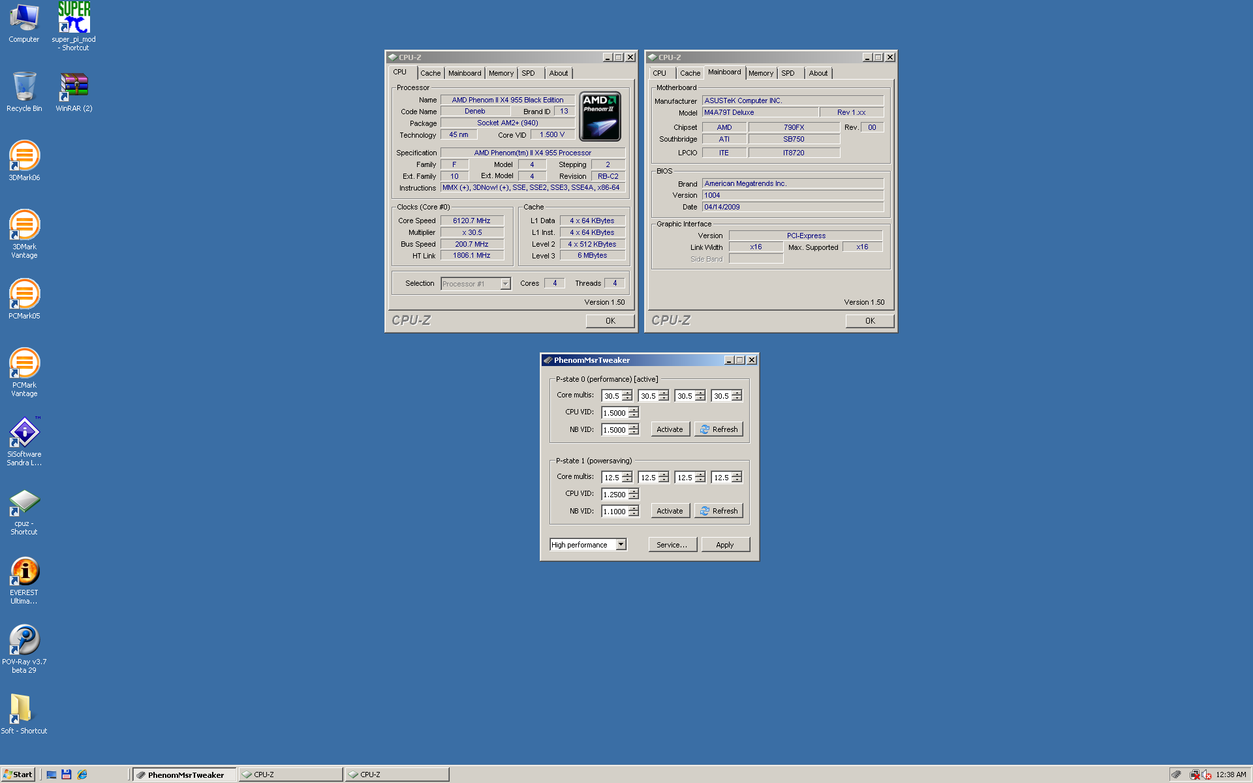Adjust P-state 0 fourth core multi stepper
Viewport: 1253px width, 783px height.
coord(737,395)
